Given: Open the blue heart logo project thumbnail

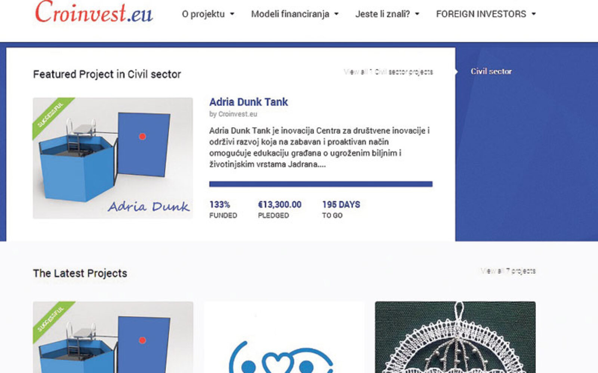Looking at the screenshot, I should click(x=284, y=337).
